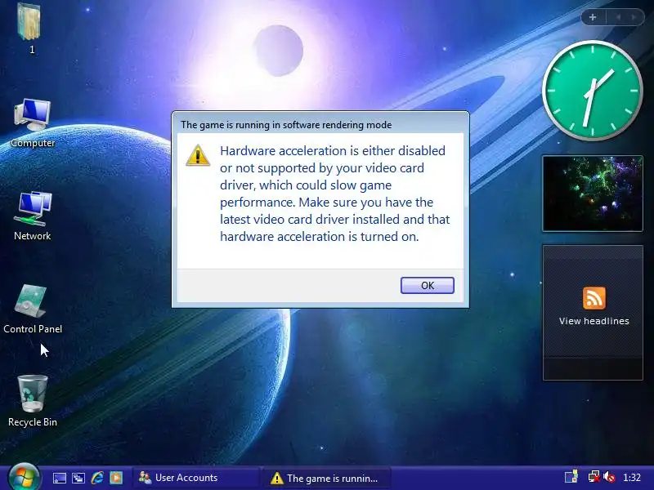Click the hardware acceleration message text
Image resolution: width=654 pixels, height=490 pixels.
335,194
